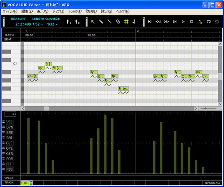Select the eraser tool

118,22
